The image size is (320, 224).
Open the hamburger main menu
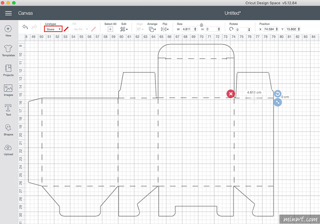coord(8,13)
